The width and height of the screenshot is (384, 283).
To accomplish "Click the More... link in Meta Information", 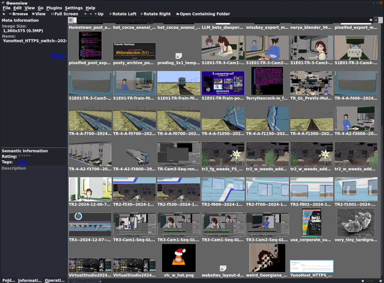I will 58,56.
